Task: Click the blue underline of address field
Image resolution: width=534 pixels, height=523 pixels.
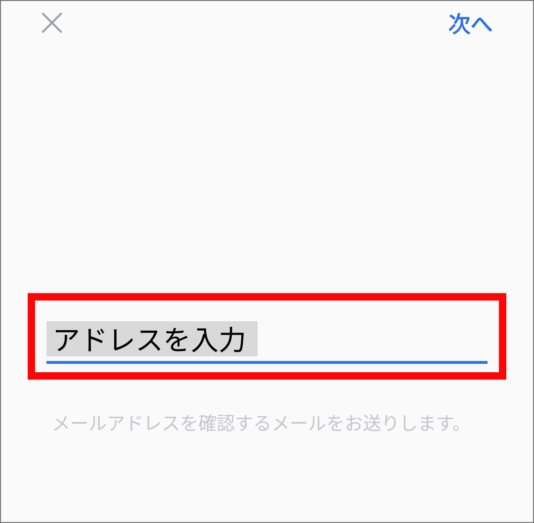Action: pyautogui.click(x=267, y=362)
